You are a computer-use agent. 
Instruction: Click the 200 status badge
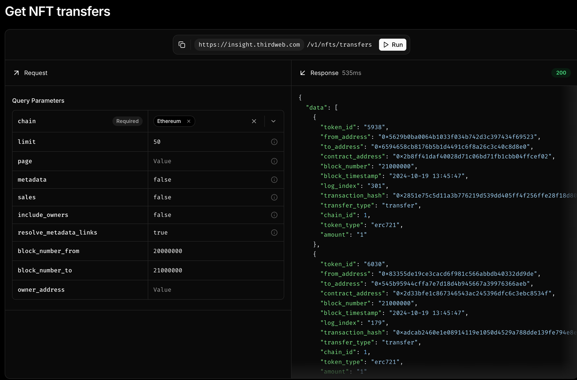click(561, 73)
